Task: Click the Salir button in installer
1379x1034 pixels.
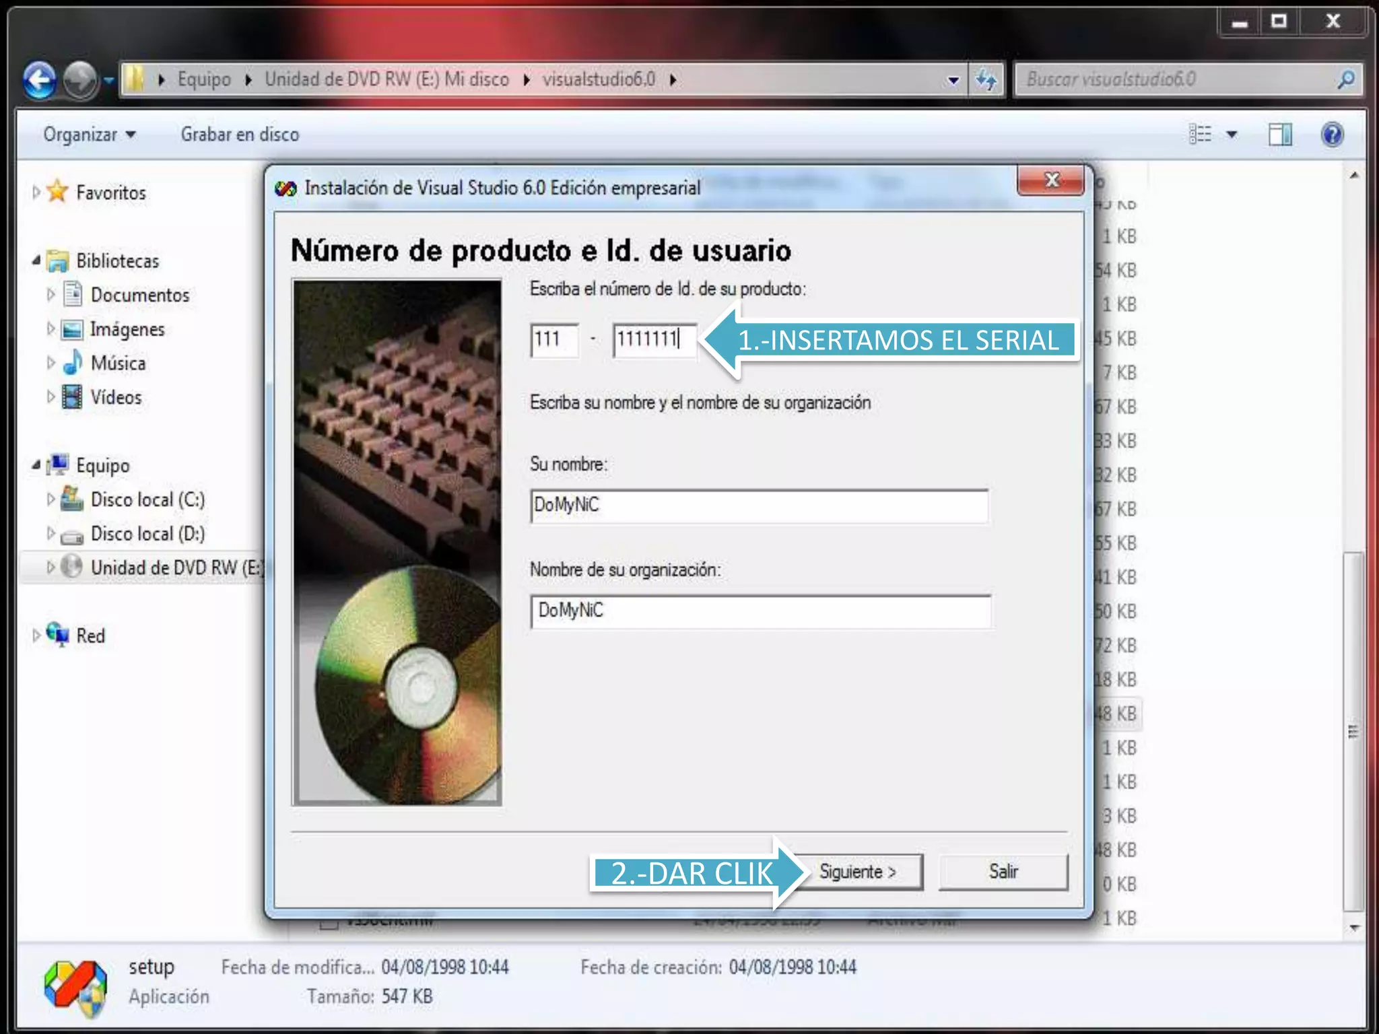Action: point(1003,872)
